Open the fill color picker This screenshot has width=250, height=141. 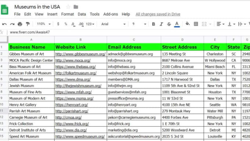(187, 24)
